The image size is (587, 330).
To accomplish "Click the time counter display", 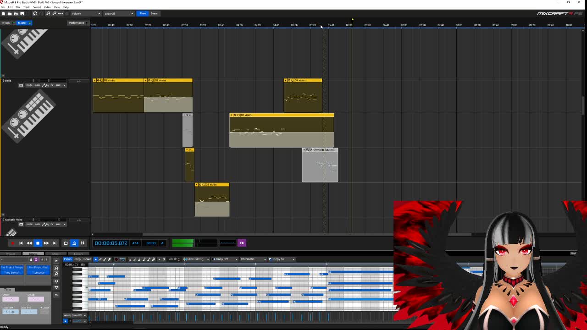I will tap(111, 243).
